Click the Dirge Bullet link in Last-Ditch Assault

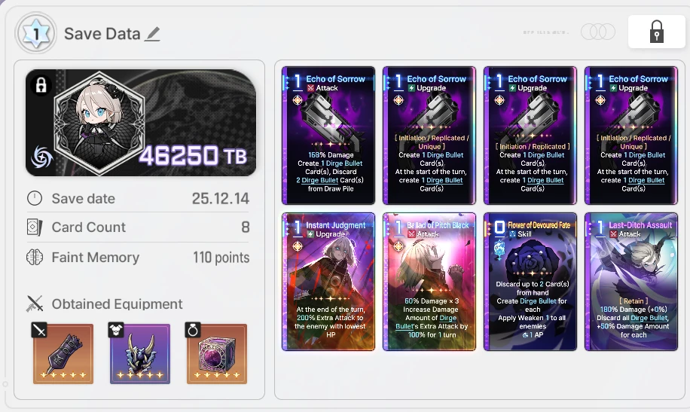click(x=649, y=318)
